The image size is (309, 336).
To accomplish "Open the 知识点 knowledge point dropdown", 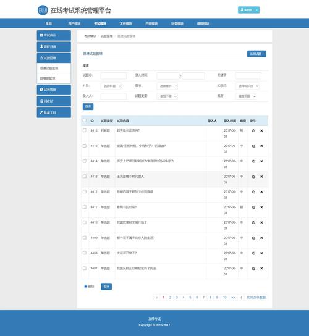I will (247, 86).
